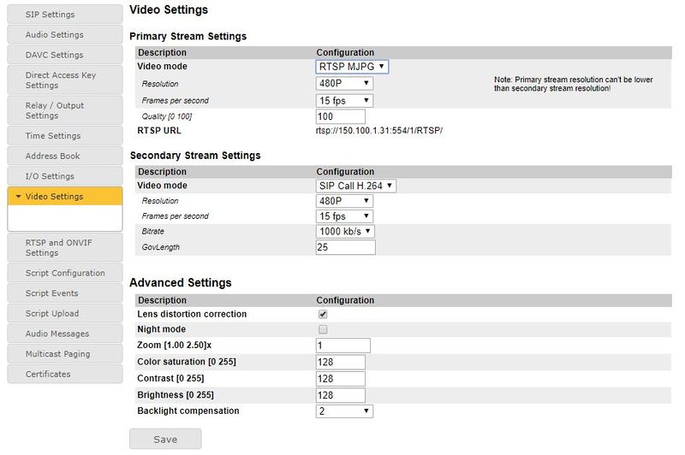This screenshot has height=455, width=685.
Task: Enable the Night mode checkbox
Action: (323, 329)
